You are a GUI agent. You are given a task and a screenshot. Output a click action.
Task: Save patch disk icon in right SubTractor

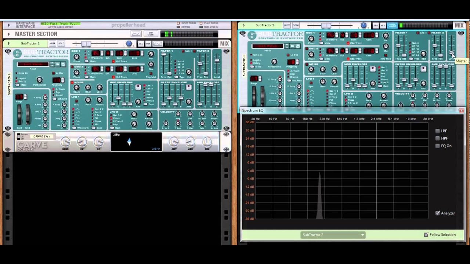(x=298, y=46)
